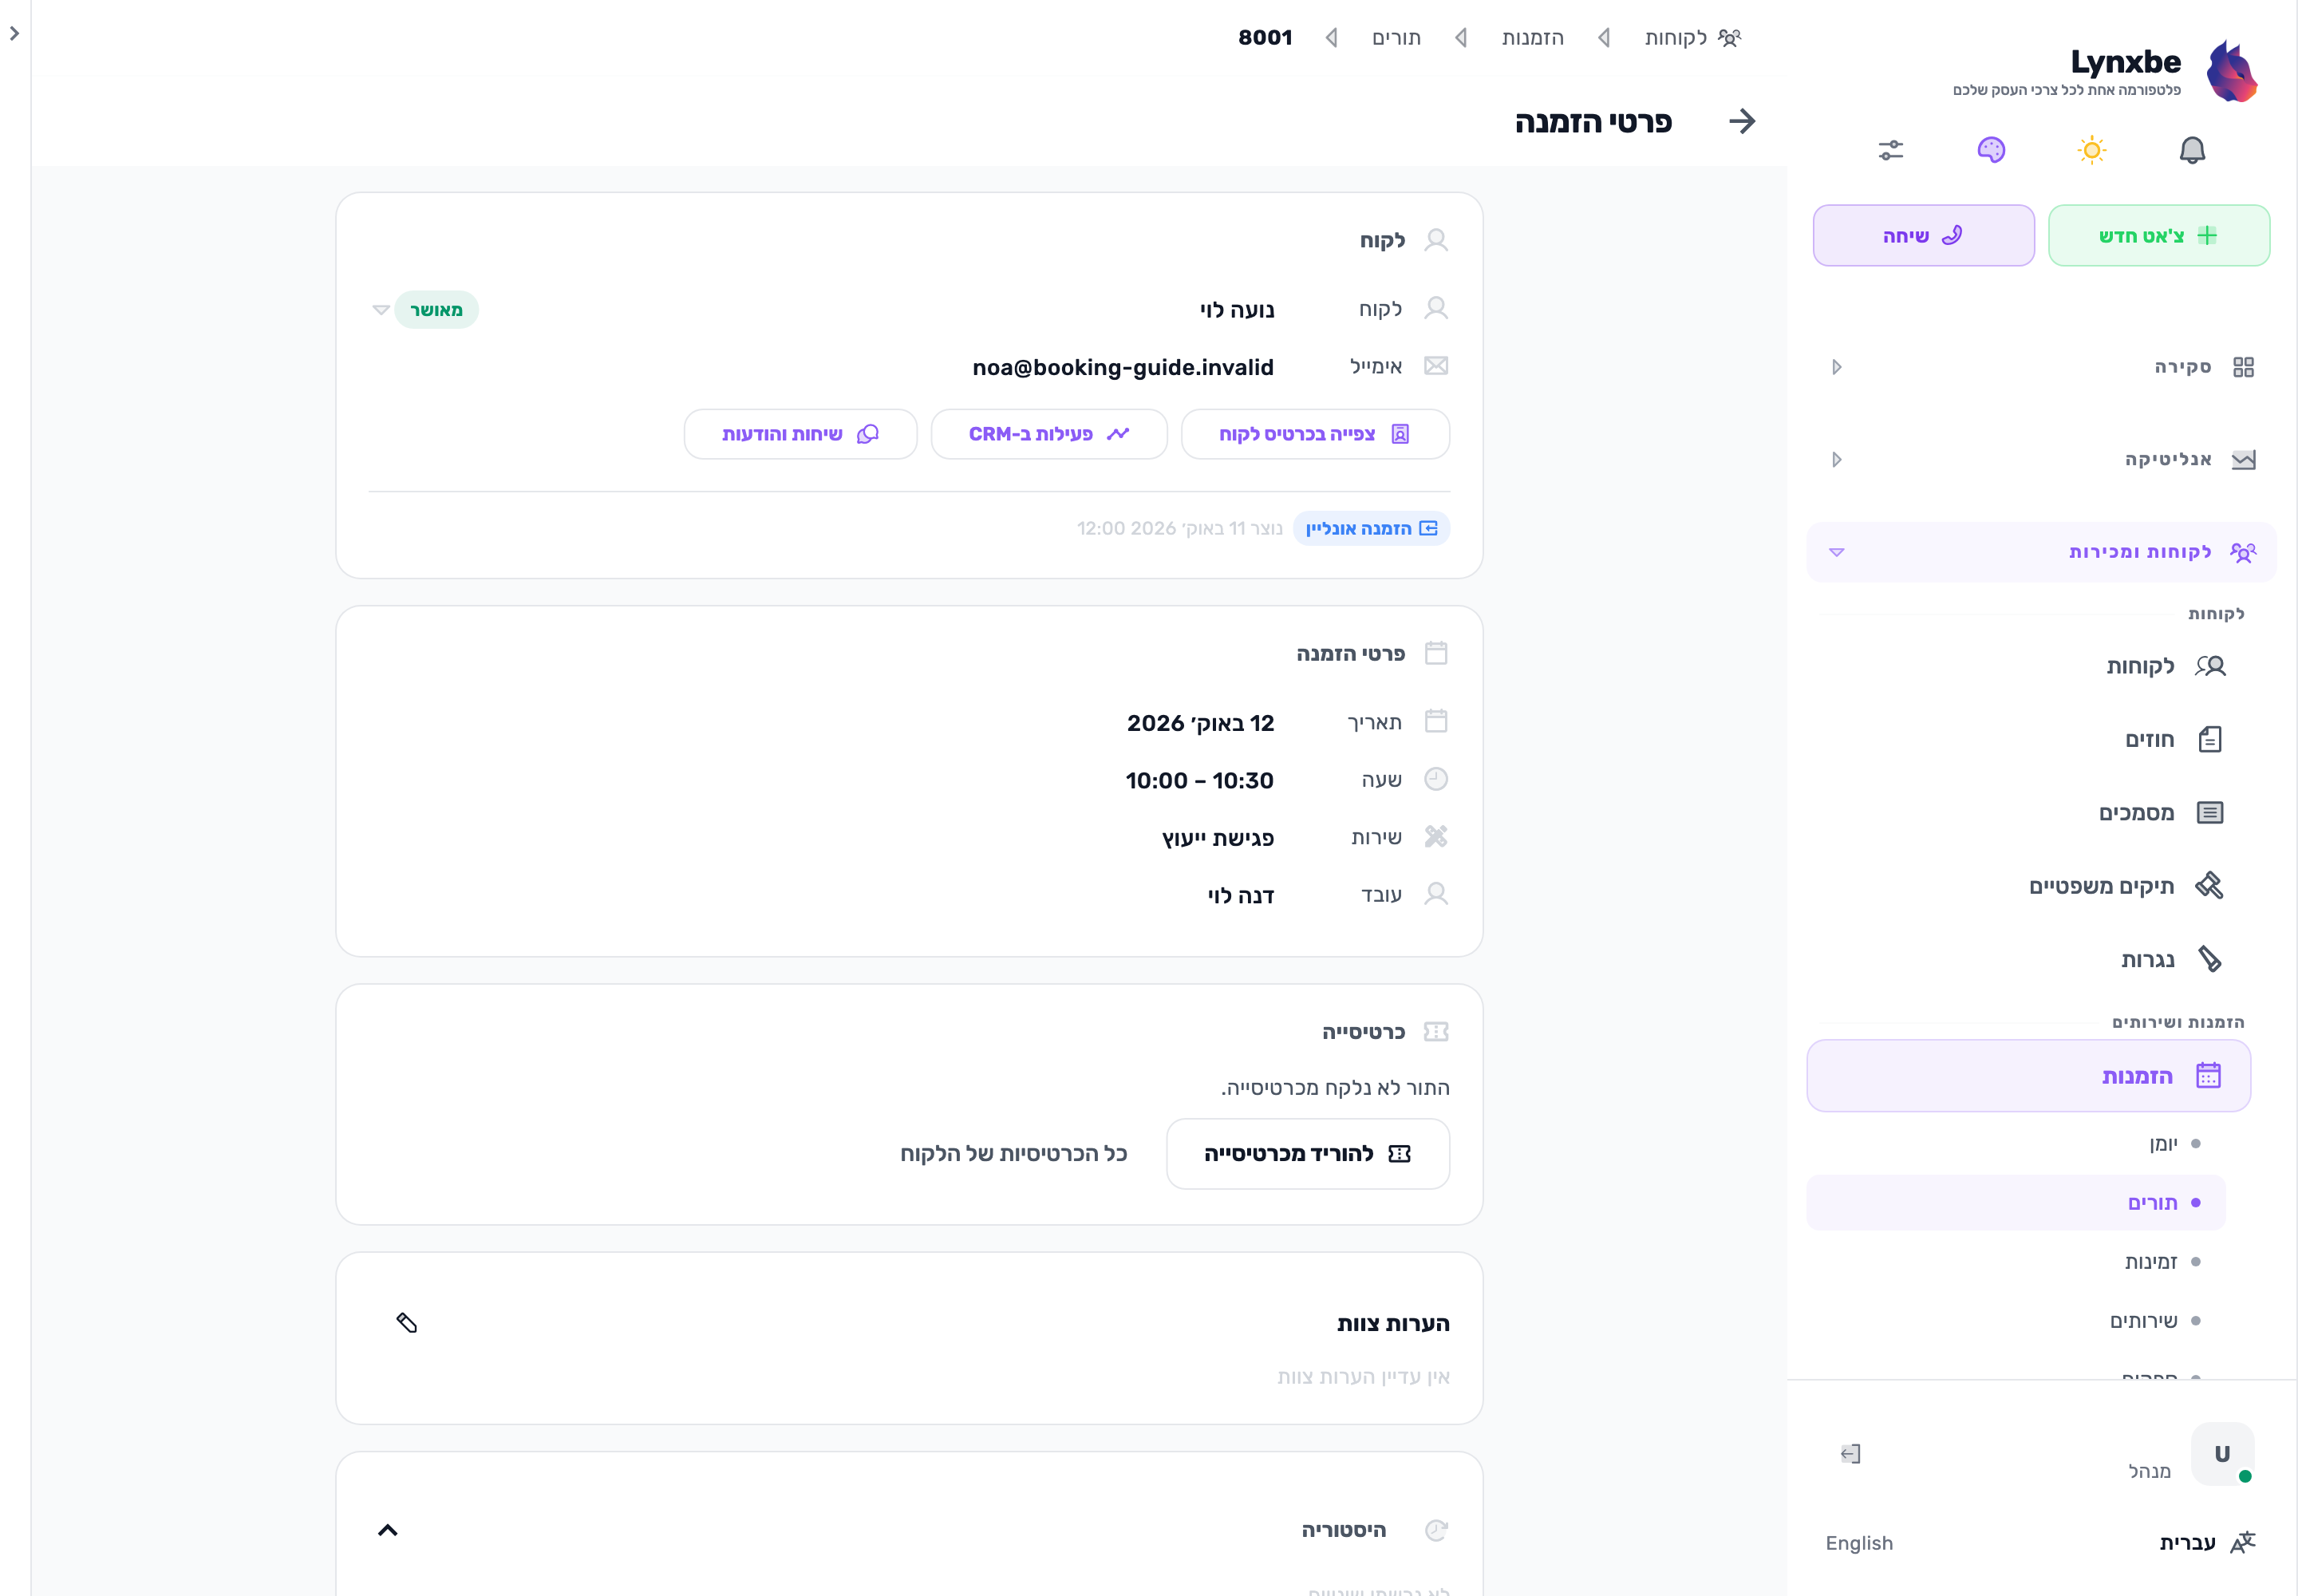
Task: Click להוריד מכרטיסייה button
Action: point(1308,1153)
